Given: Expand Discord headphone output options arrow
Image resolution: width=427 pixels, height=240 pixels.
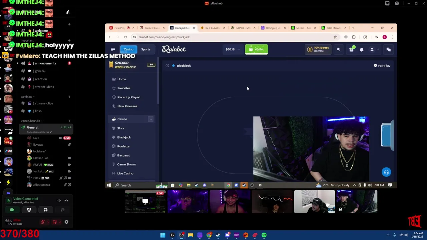Looking at the screenshot, I should click(x=60, y=222).
